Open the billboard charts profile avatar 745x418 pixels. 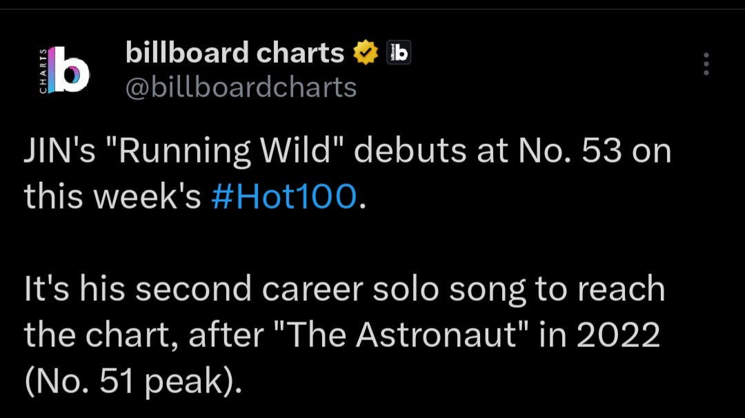point(63,70)
